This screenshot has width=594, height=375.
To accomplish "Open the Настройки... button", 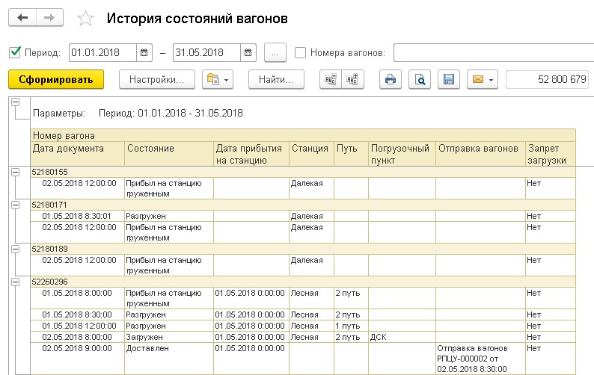I will [x=162, y=79].
